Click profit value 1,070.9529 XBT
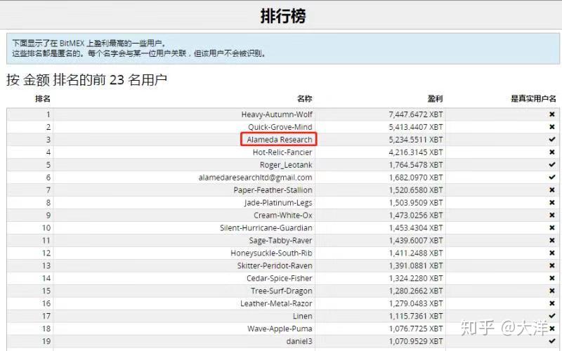This screenshot has height=351, width=562. [x=416, y=341]
